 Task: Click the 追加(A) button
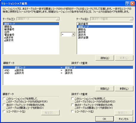105,58
